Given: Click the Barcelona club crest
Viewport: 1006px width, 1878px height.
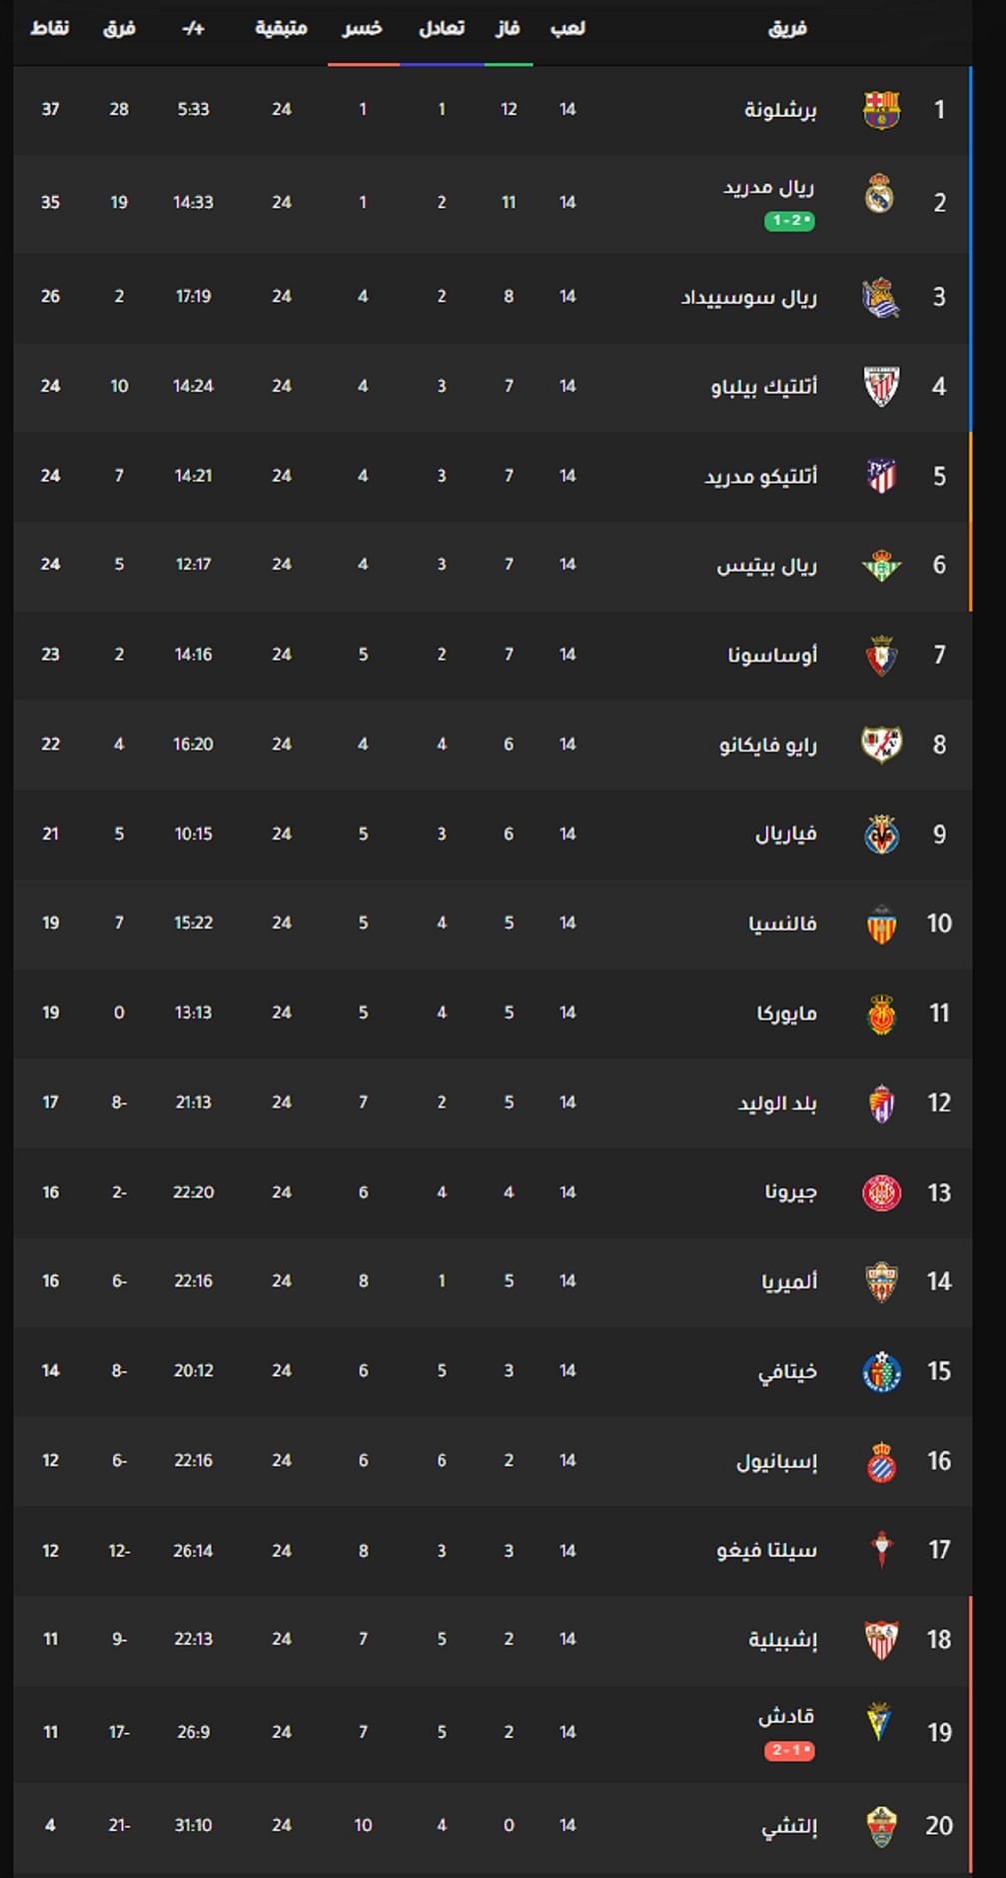Looking at the screenshot, I should click(x=881, y=110).
